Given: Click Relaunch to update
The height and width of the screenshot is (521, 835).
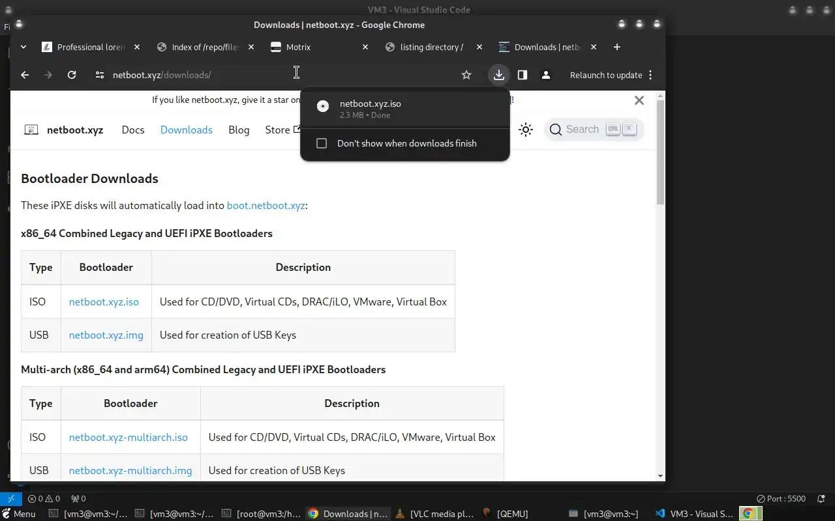Looking at the screenshot, I should click(606, 75).
